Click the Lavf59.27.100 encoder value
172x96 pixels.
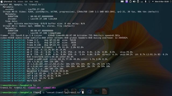[36, 9]
